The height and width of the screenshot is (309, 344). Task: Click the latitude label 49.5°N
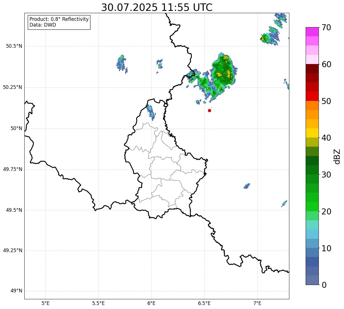tap(14, 210)
